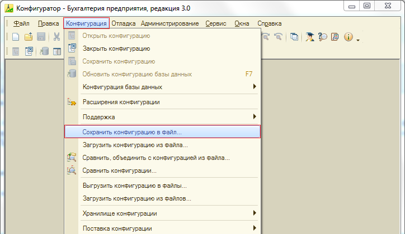Image resolution: width=405 pixels, height=234 pixels.
Task: Click the Update database configuration toolbar icon
Action: click(x=44, y=51)
